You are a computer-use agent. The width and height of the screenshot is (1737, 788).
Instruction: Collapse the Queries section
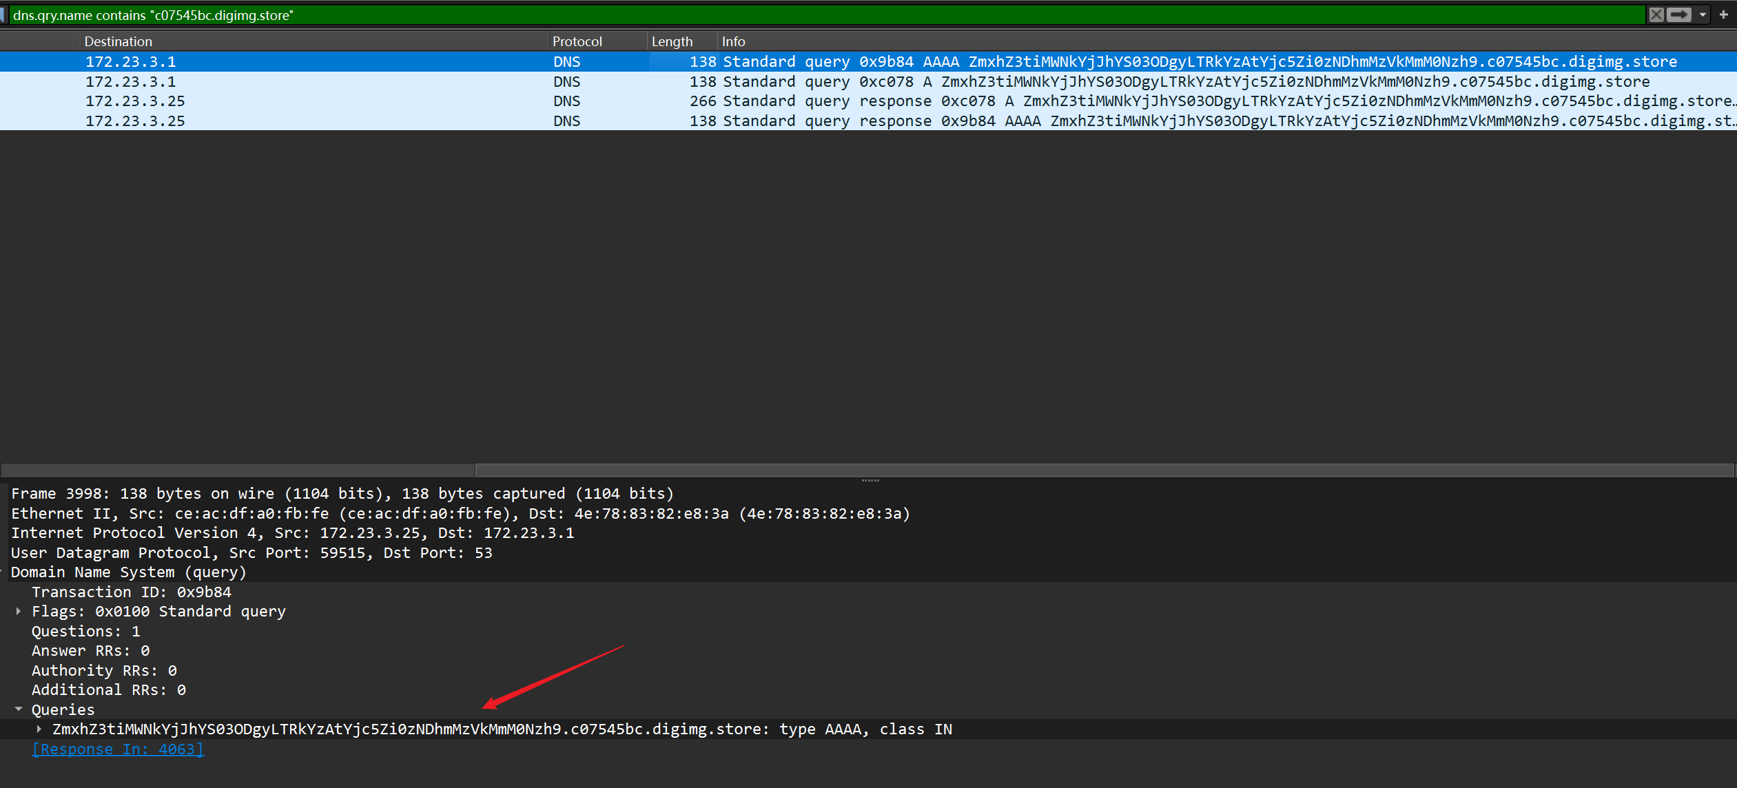(x=19, y=709)
